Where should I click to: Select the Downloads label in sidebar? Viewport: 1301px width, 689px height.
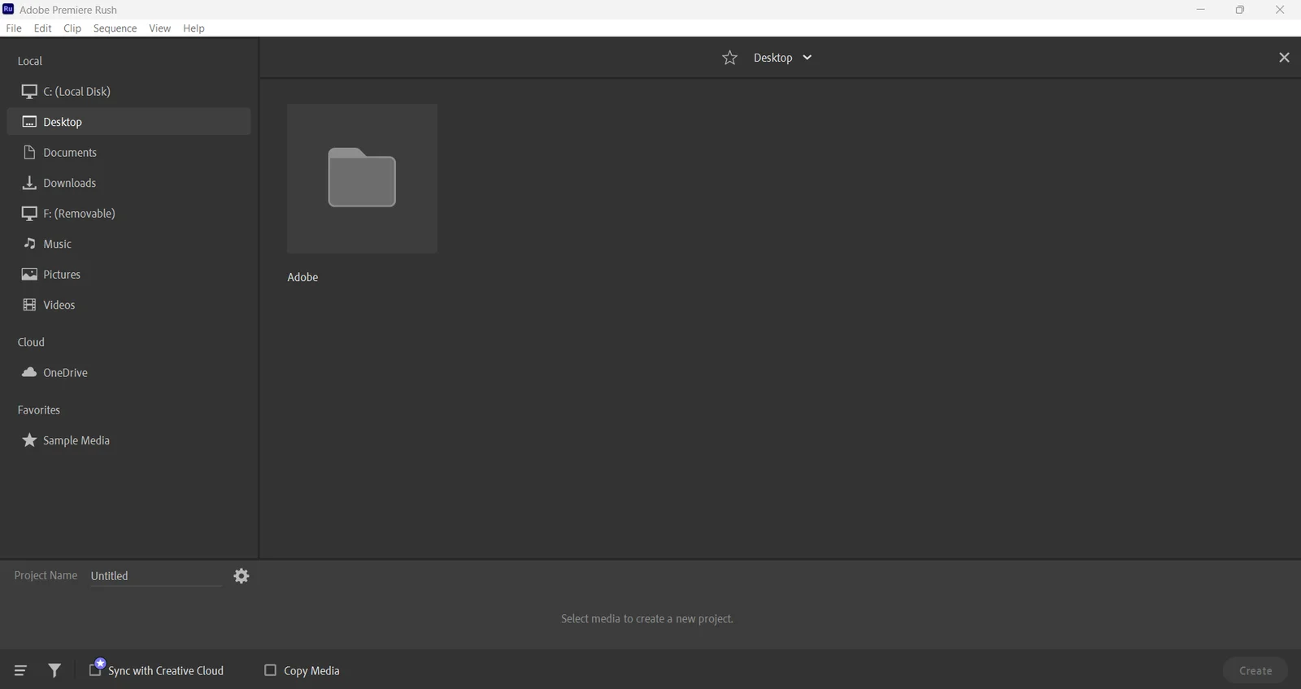[x=70, y=183]
